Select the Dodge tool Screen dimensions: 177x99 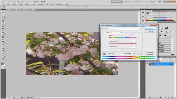3,42
